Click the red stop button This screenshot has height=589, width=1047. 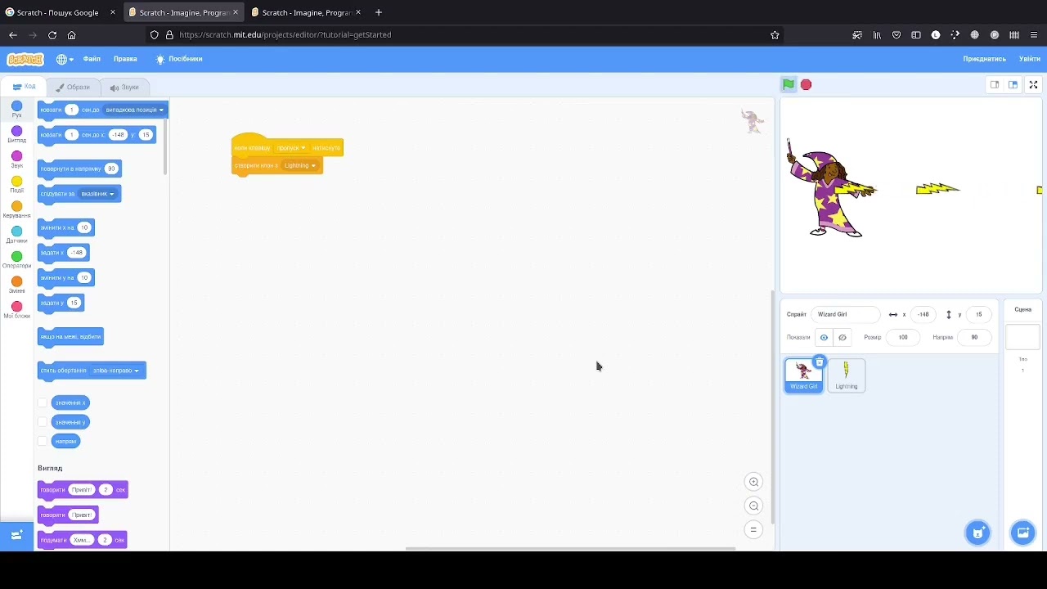(x=806, y=84)
